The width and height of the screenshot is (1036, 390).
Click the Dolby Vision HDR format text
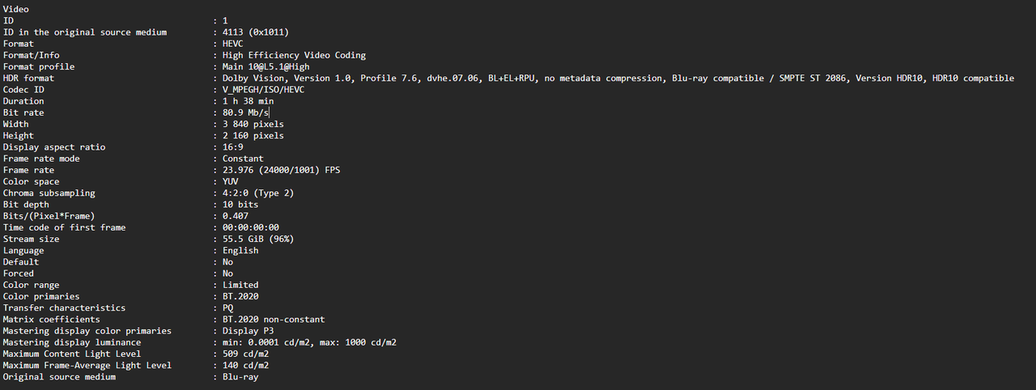point(618,78)
